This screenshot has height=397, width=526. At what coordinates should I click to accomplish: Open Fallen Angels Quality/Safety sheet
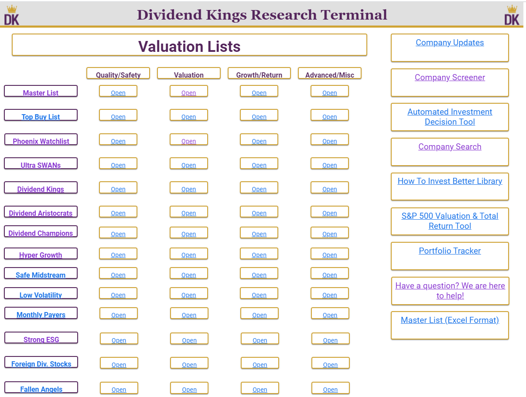point(119,390)
